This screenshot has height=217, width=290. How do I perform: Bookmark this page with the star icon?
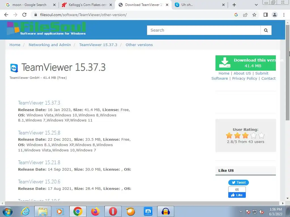(x=254, y=15)
